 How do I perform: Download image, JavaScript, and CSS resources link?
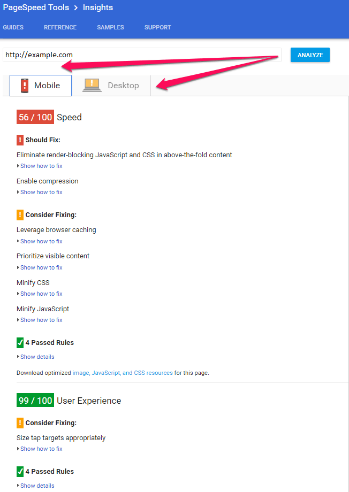(123, 373)
